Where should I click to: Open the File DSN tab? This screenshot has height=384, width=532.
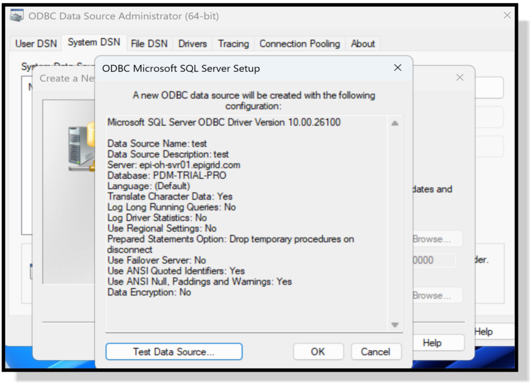click(x=149, y=44)
